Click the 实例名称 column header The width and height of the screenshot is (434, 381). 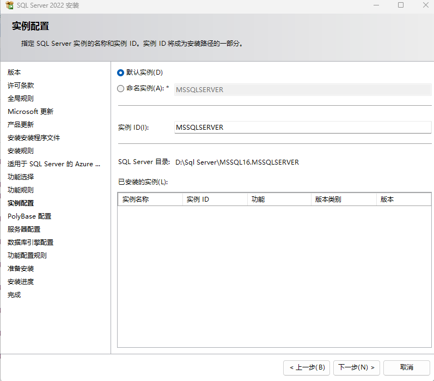(150, 199)
